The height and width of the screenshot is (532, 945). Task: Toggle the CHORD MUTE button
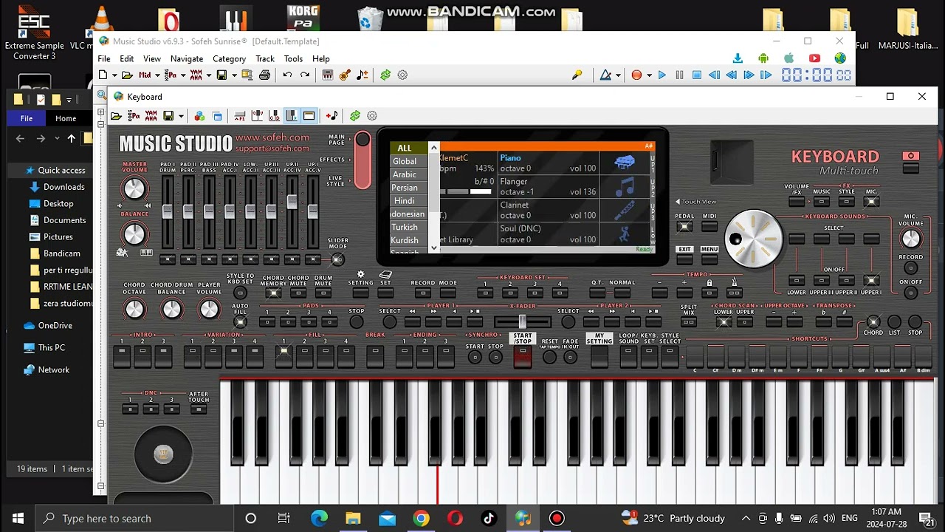(298, 293)
